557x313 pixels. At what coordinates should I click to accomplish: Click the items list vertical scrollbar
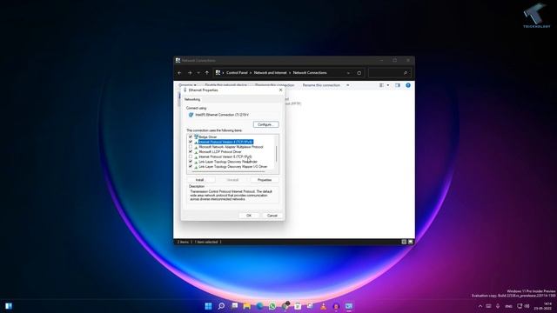(277, 153)
